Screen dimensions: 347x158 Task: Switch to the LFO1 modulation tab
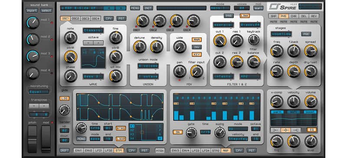coord(98,151)
